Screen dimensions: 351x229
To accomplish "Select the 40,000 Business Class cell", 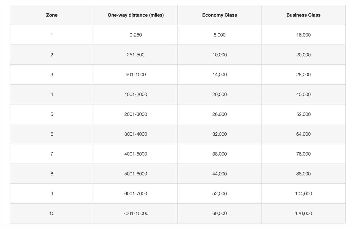I will (x=304, y=94).
